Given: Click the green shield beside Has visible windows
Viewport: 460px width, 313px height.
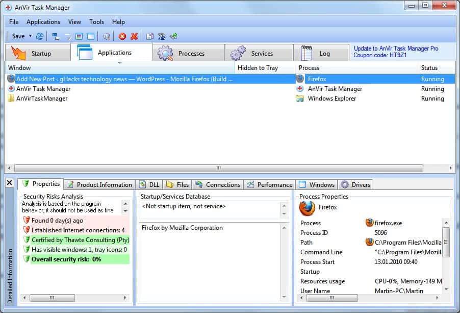Looking at the screenshot, I should pyautogui.click(x=27, y=249).
